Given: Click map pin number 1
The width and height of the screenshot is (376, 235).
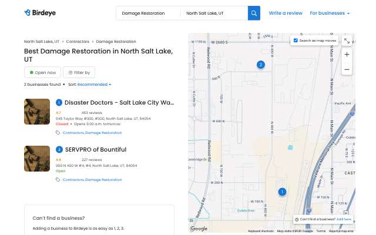Looking at the screenshot, I should pyautogui.click(x=282, y=192).
